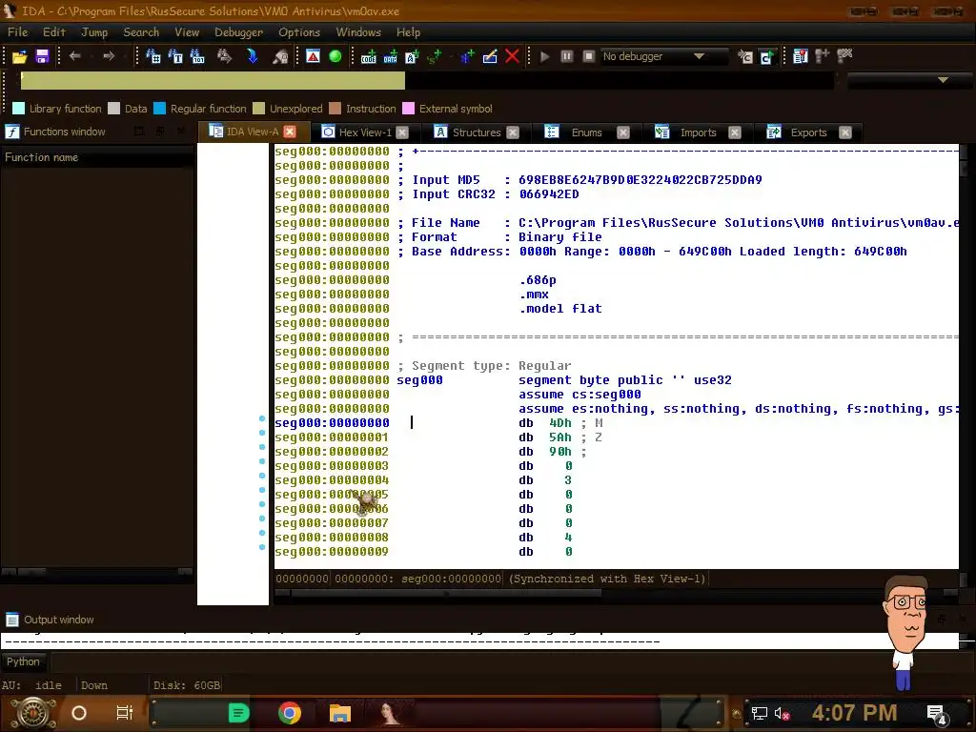Open the Search menu
This screenshot has height=732, width=976.
(x=141, y=32)
